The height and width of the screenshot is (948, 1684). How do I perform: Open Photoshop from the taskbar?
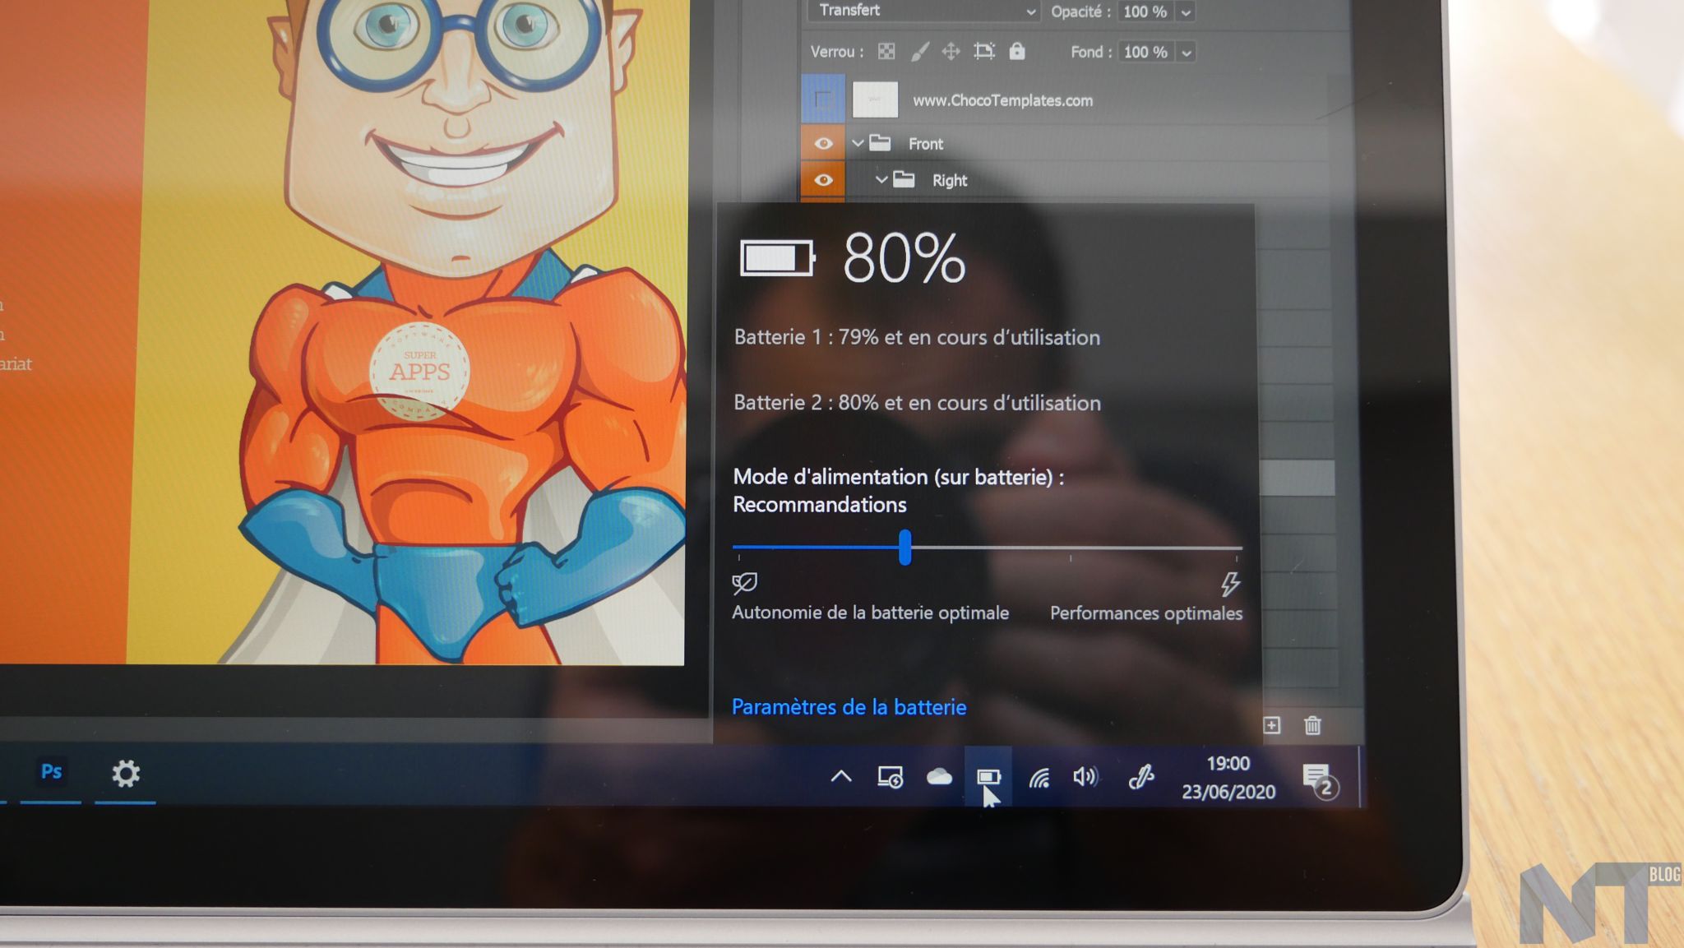(x=51, y=772)
